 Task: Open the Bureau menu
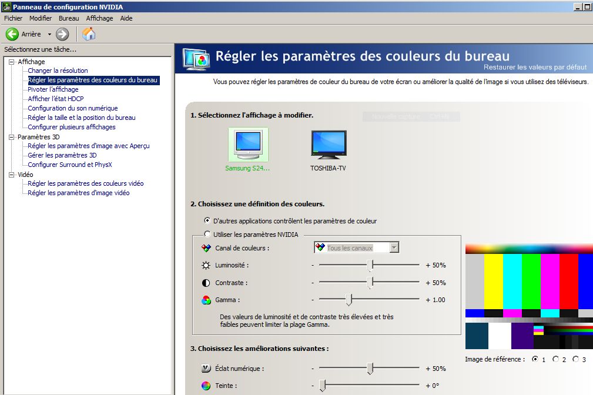[x=69, y=18]
